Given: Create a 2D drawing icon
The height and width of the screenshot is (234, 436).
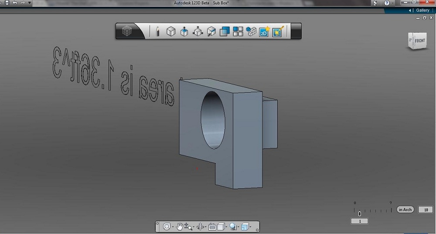Looking at the screenshot, I should (264, 31).
